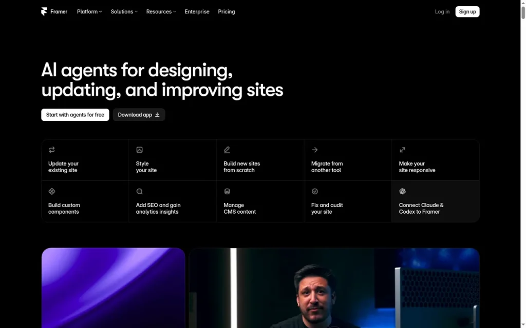Screen dimensions: 526x328
Task: Click the swap arrows icon above Update your existing site
Action: (x=52, y=150)
